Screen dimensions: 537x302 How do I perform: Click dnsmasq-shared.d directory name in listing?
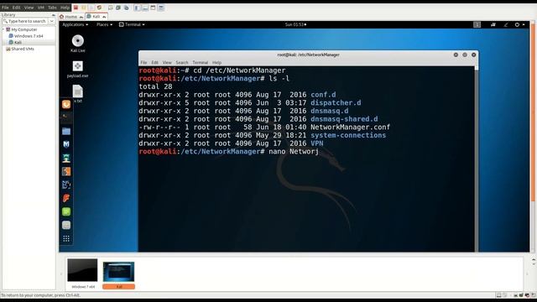click(344, 119)
